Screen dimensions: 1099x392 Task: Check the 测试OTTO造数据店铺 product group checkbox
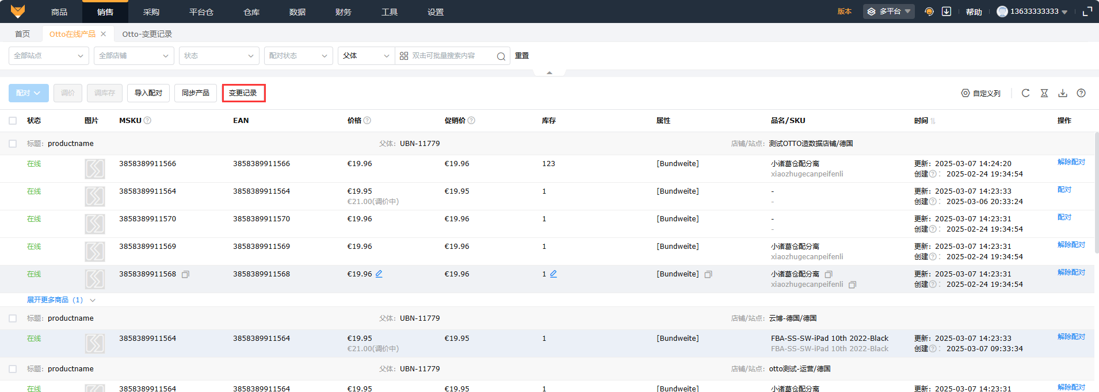[x=13, y=144]
